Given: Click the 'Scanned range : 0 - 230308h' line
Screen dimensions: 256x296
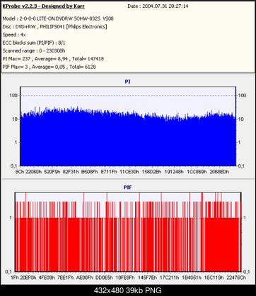Looking at the screenshot, I should [x=34, y=51].
